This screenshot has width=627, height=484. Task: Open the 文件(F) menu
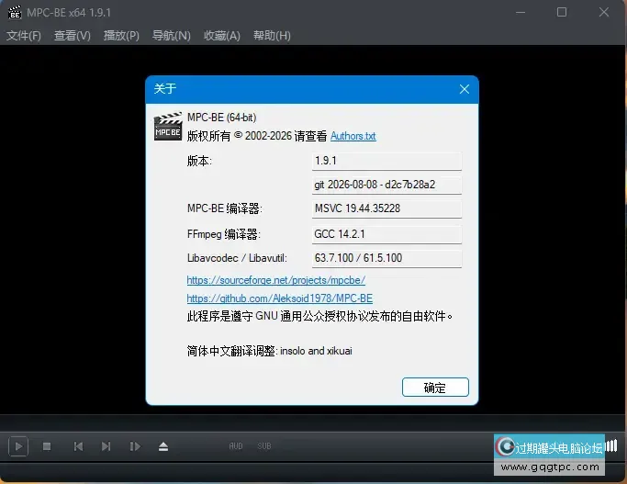pos(24,36)
